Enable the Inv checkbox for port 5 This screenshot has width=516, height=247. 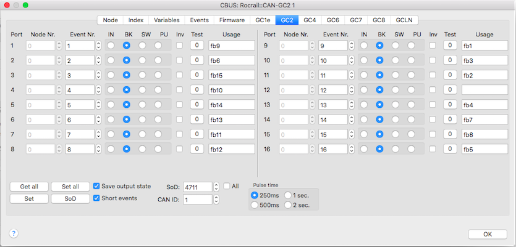[x=180, y=105]
